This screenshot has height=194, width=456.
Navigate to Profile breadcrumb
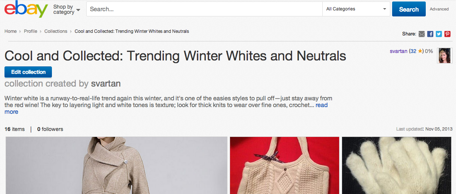pyautogui.click(x=30, y=31)
